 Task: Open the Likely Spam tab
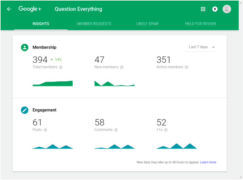(147, 24)
